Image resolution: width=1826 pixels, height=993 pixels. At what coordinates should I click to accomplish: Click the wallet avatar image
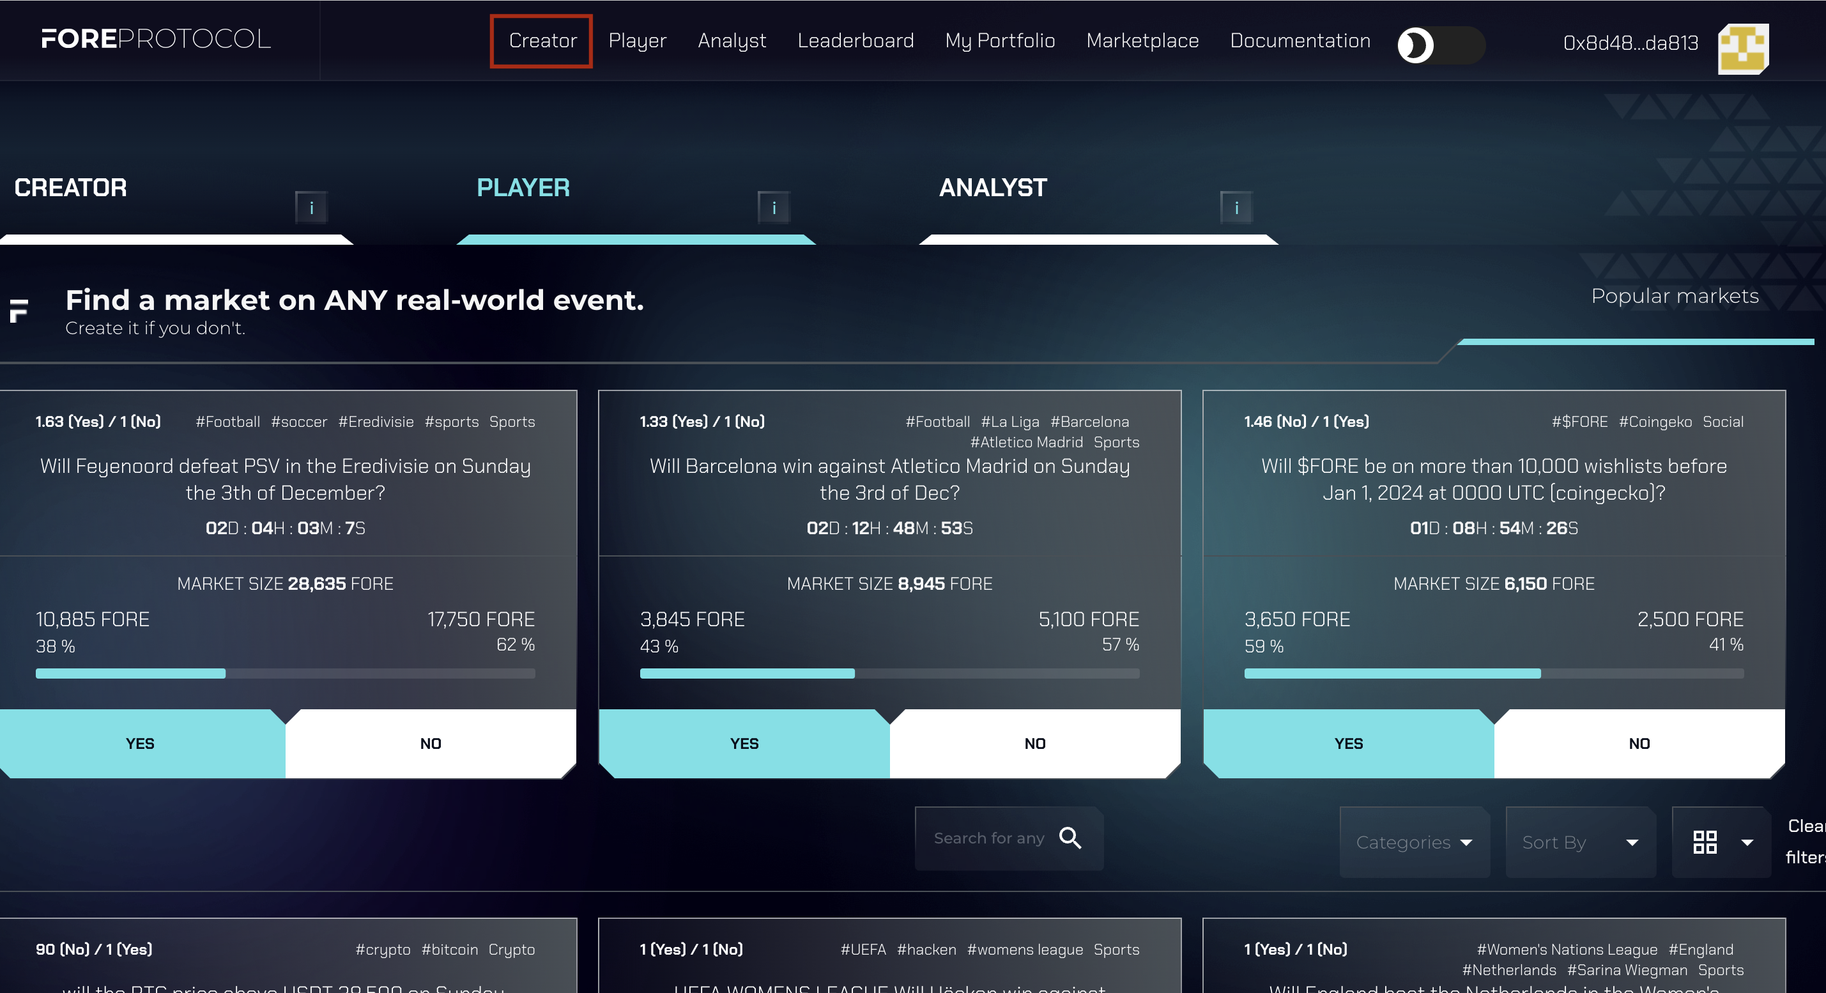point(1743,48)
